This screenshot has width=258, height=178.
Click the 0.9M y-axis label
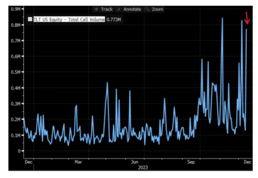(16, 9)
